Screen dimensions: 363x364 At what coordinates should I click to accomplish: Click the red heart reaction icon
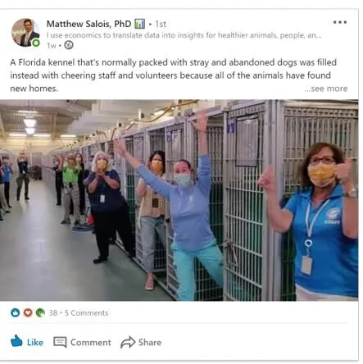tap(28, 312)
